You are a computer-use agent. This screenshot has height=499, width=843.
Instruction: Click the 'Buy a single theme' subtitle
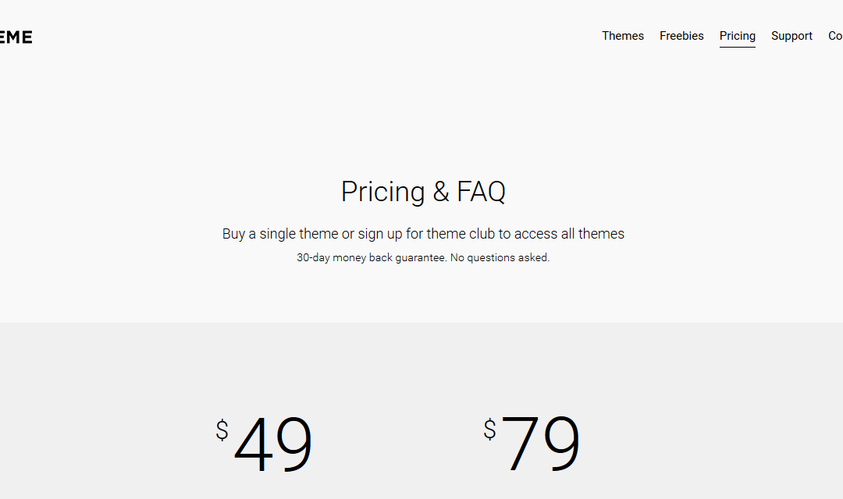click(423, 234)
